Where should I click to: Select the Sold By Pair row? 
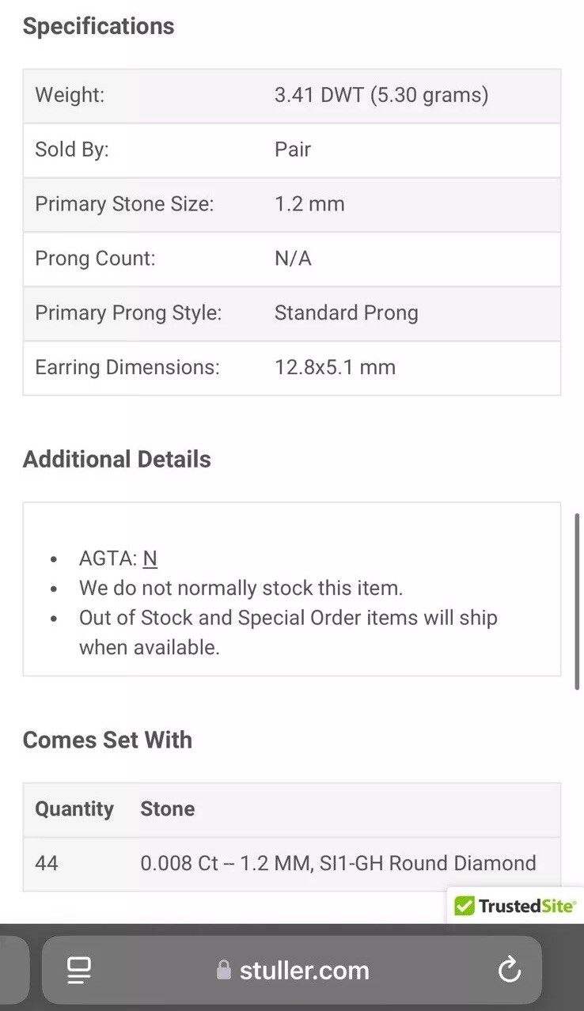coord(292,150)
